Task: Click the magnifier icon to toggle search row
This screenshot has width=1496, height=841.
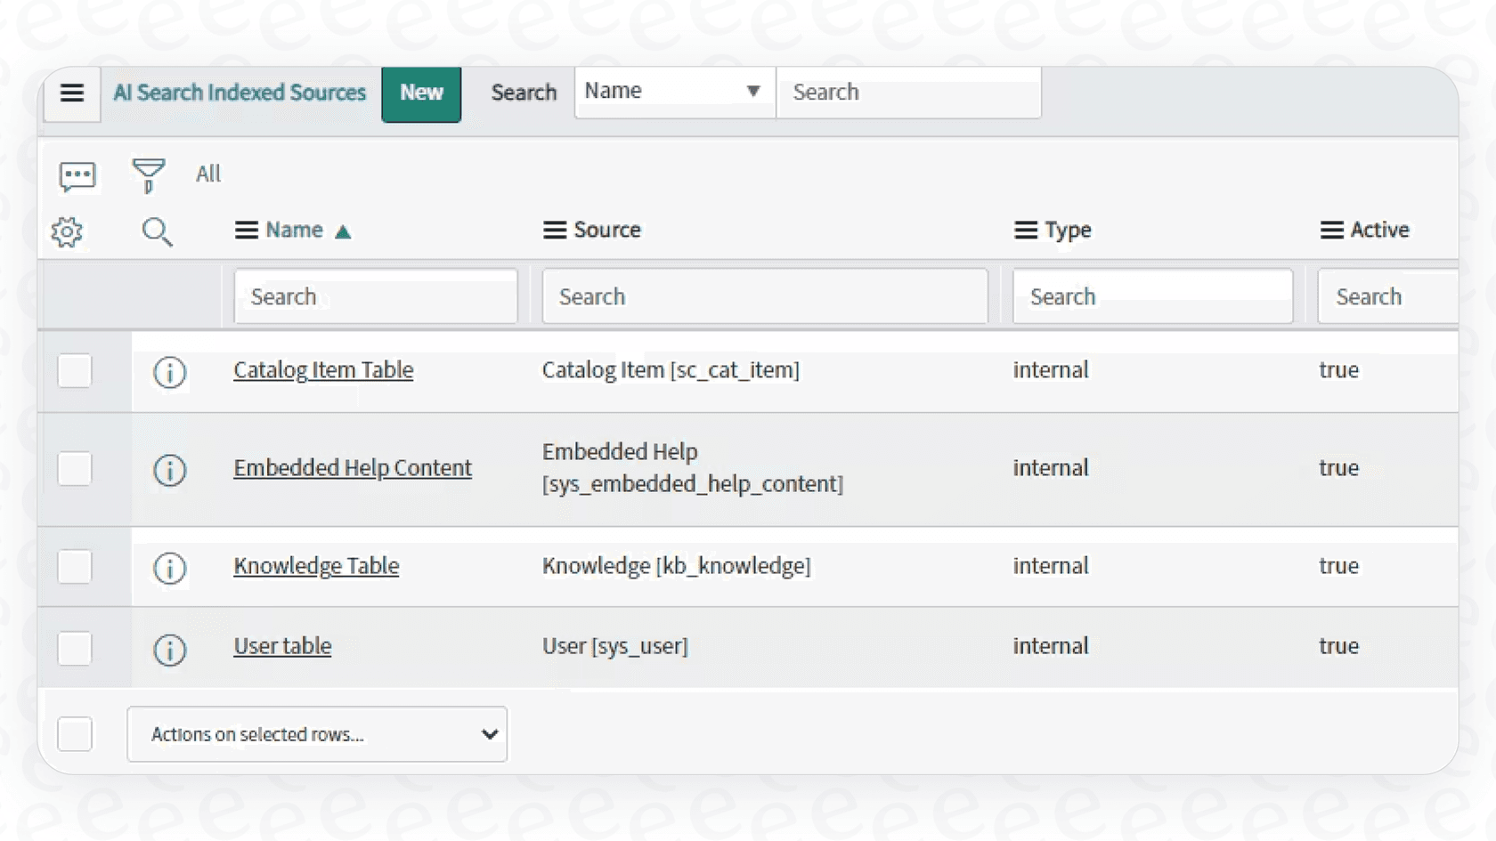Action: pos(158,232)
